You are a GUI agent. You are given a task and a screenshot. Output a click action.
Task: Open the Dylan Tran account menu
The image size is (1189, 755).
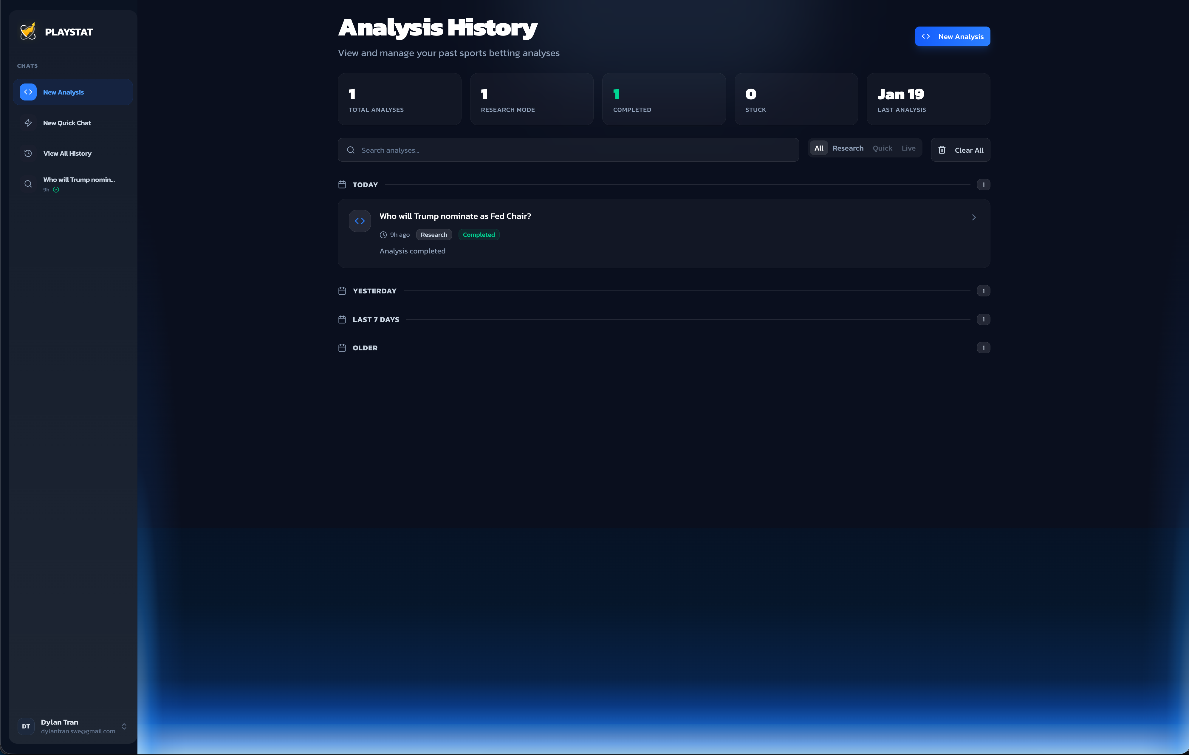(x=72, y=726)
